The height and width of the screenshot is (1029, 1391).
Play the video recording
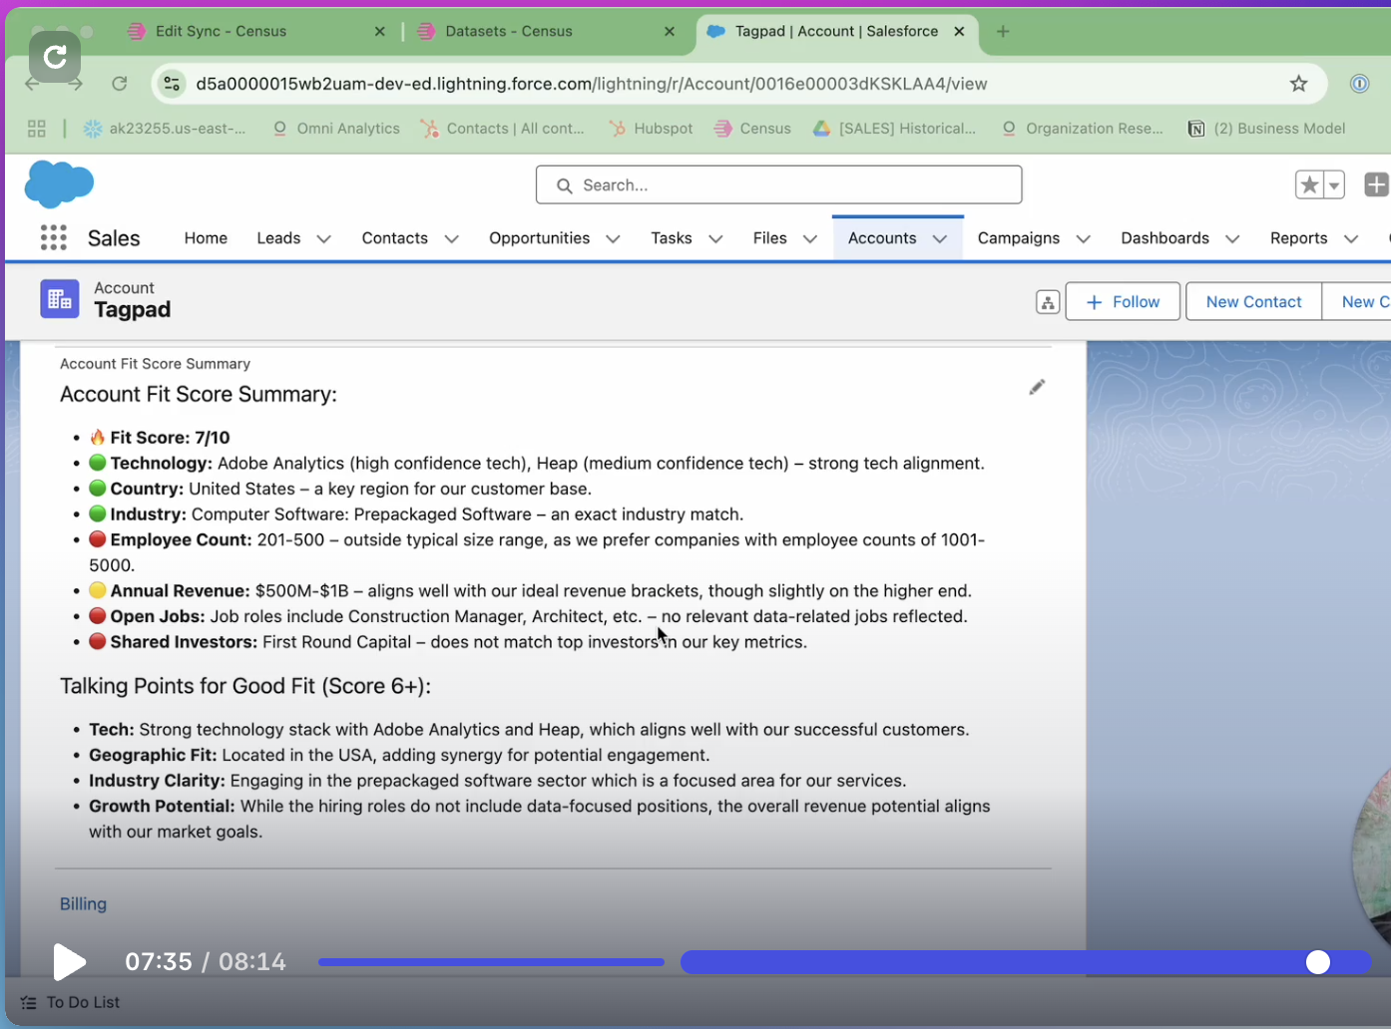pos(69,962)
